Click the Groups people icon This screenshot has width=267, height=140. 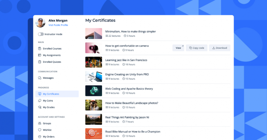pyautogui.click(x=39, y=123)
